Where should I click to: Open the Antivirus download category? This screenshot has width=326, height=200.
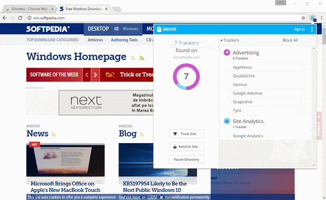pyautogui.click(x=95, y=40)
